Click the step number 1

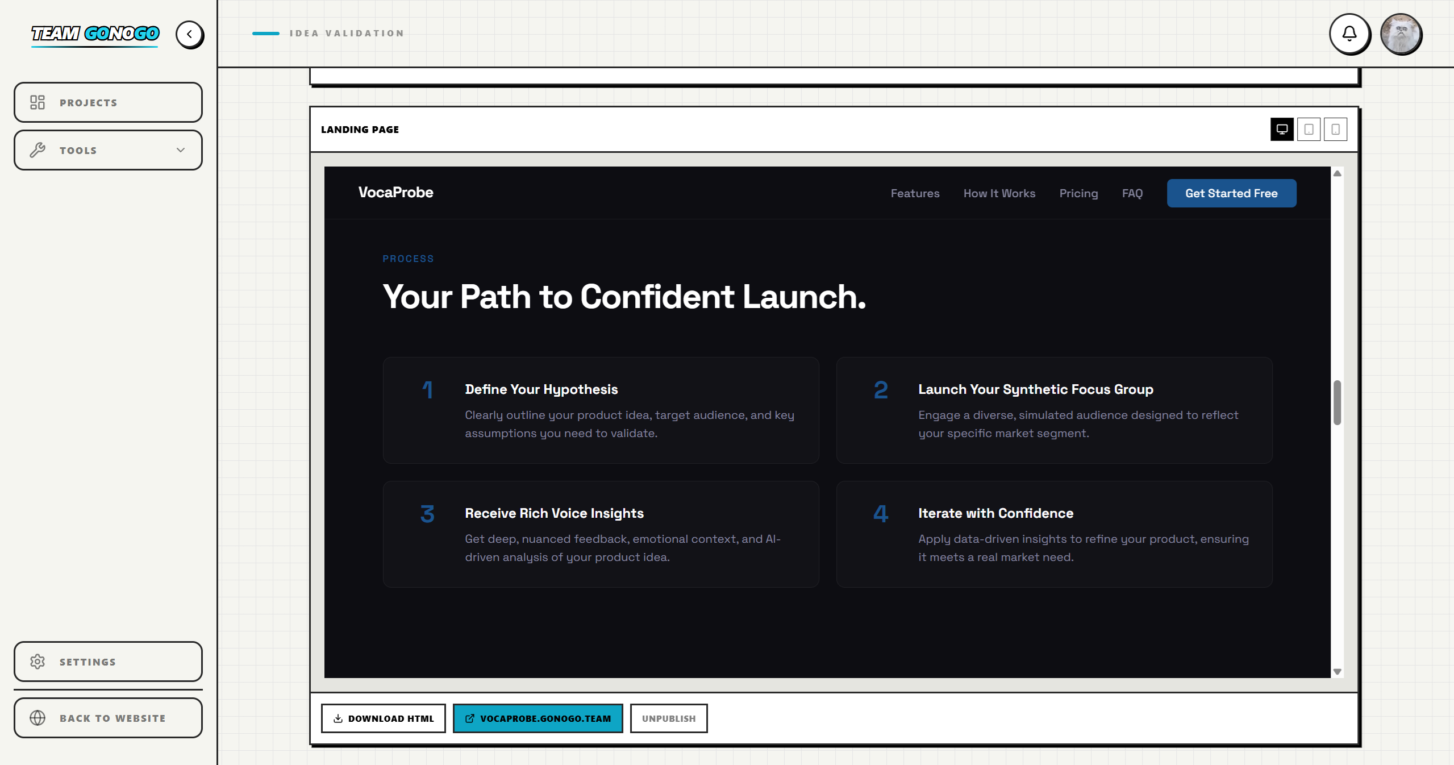[427, 390]
